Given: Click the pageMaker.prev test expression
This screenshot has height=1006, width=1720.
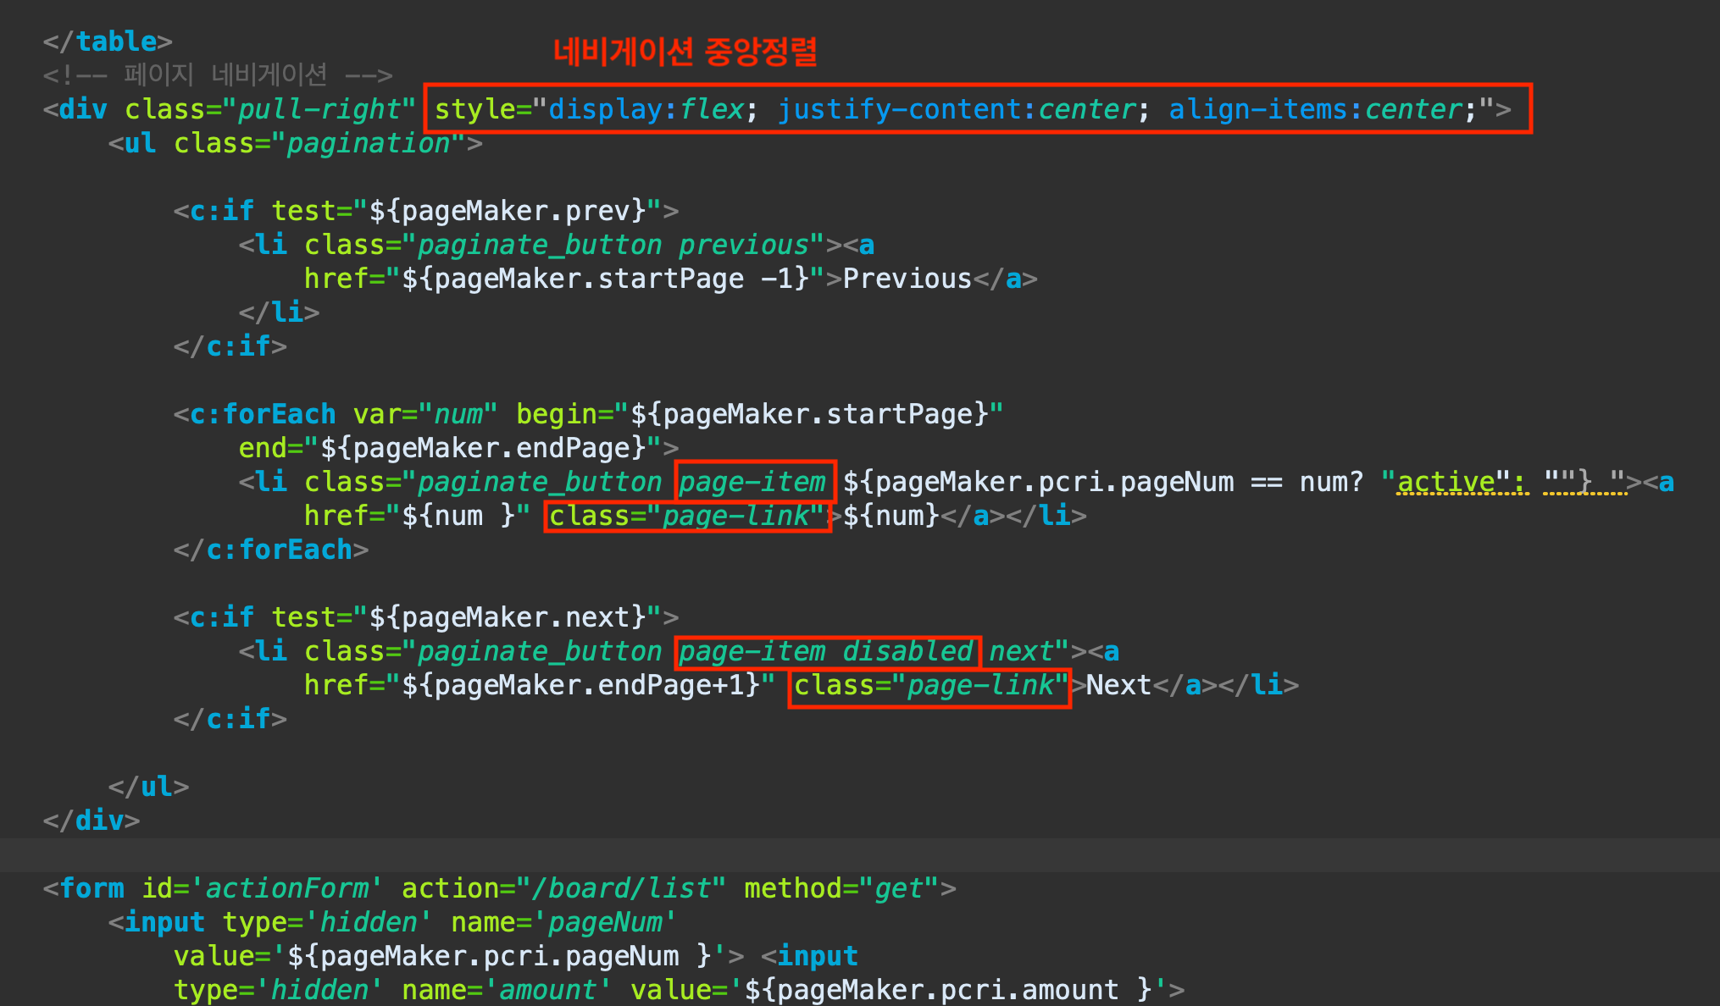Looking at the screenshot, I should (508, 211).
